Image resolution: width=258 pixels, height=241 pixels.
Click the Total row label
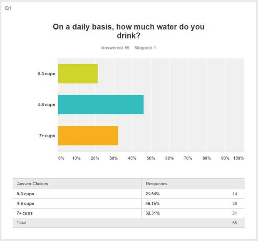tap(22, 223)
